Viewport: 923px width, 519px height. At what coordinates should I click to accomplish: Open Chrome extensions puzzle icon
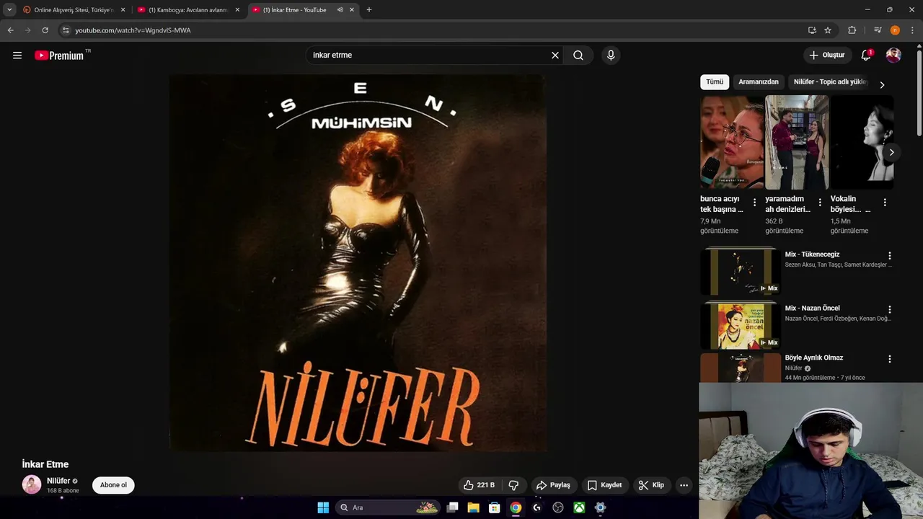852,30
